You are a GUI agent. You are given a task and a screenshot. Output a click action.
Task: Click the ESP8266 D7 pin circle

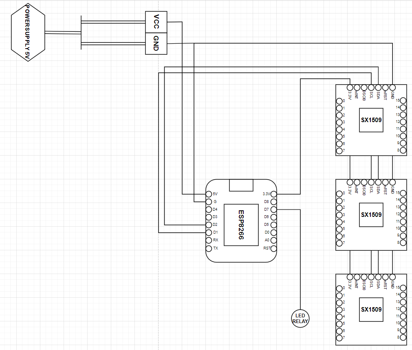[273, 210]
